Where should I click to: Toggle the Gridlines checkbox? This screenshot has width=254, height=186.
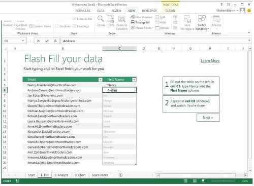[x=57, y=26]
